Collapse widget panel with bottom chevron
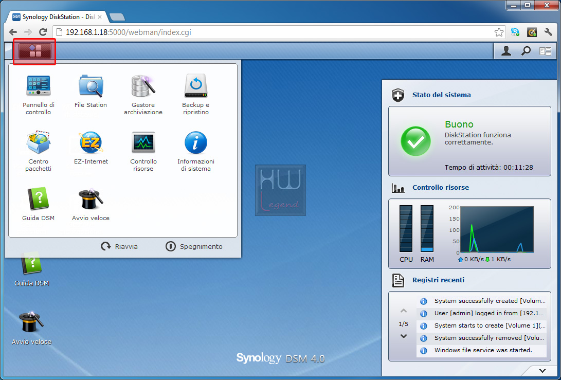The height and width of the screenshot is (380, 561). click(x=542, y=371)
